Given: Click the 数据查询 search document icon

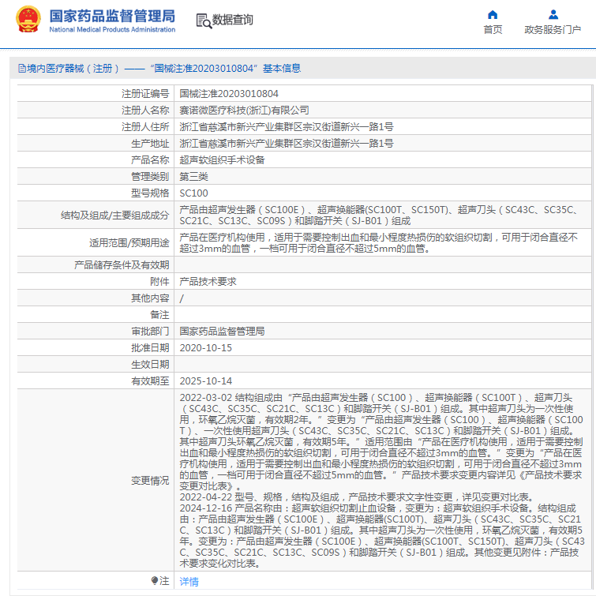Looking at the screenshot, I should [204, 21].
